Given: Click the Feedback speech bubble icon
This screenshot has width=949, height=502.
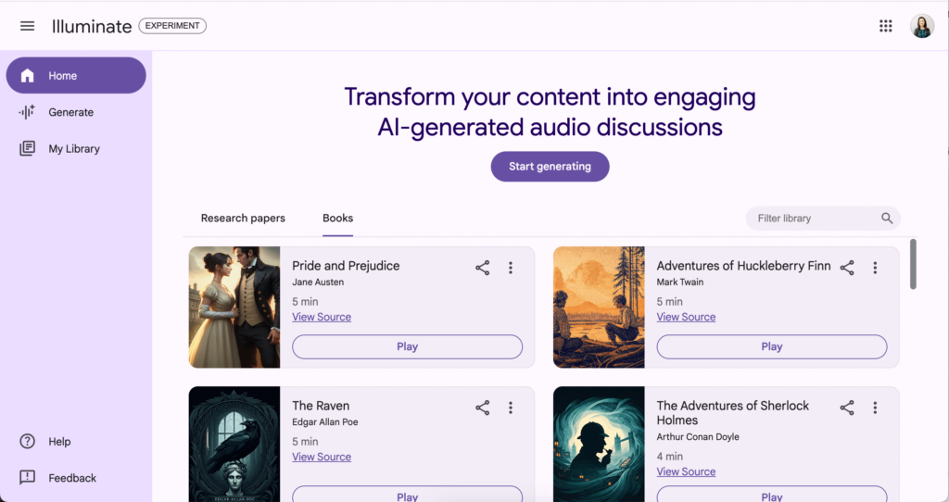Looking at the screenshot, I should tap(27, 478).
